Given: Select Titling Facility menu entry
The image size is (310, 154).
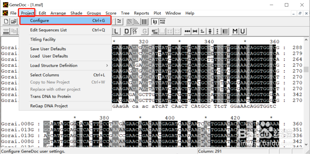Looking at the screenshot, I should pyautogui.click(x=65, y=40).
